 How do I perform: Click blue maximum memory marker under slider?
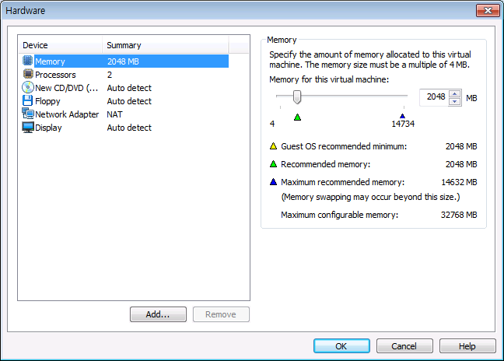point(402,116)
